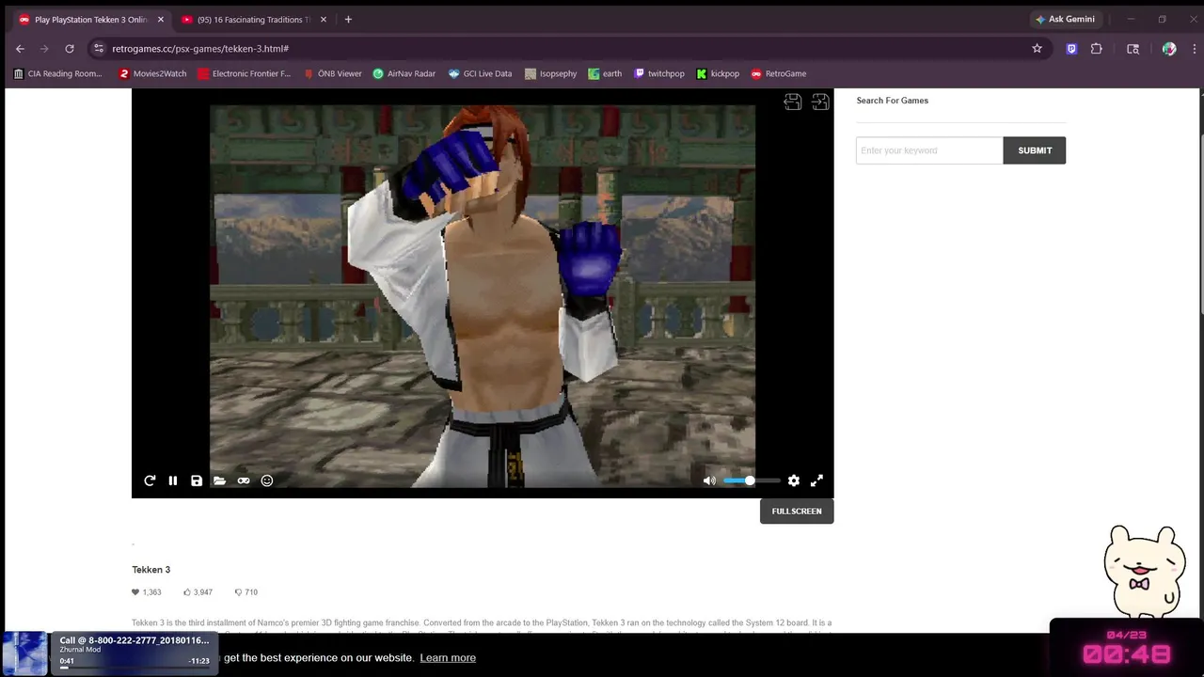
Task: Reload the current page
Action: click(x=69, y=49)
